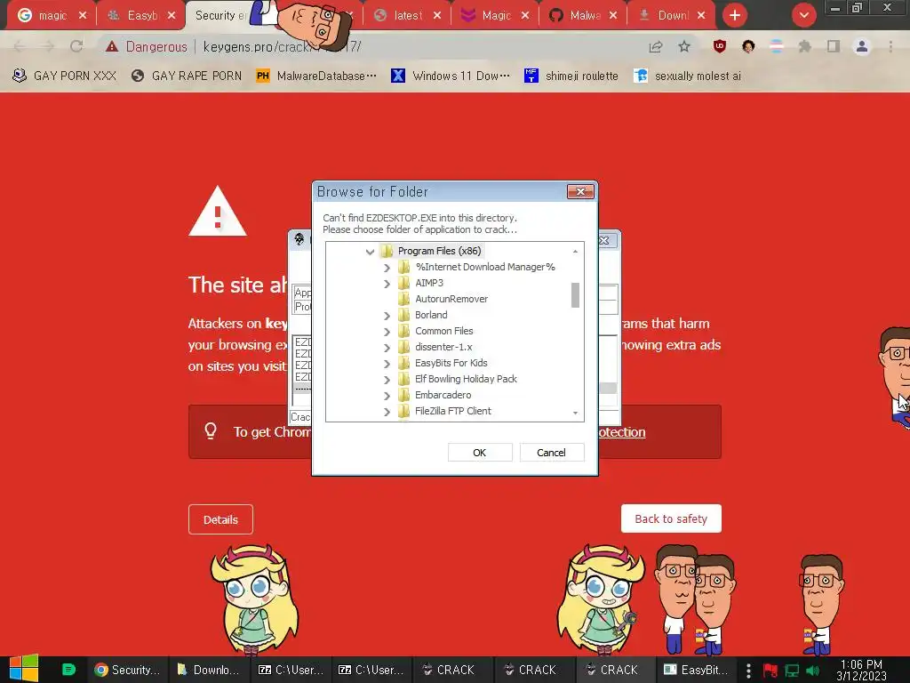Image resolution: width=910 pixels, height=683 pixels.
Task: Expand the AIMP3 folder
Action: 387,284
